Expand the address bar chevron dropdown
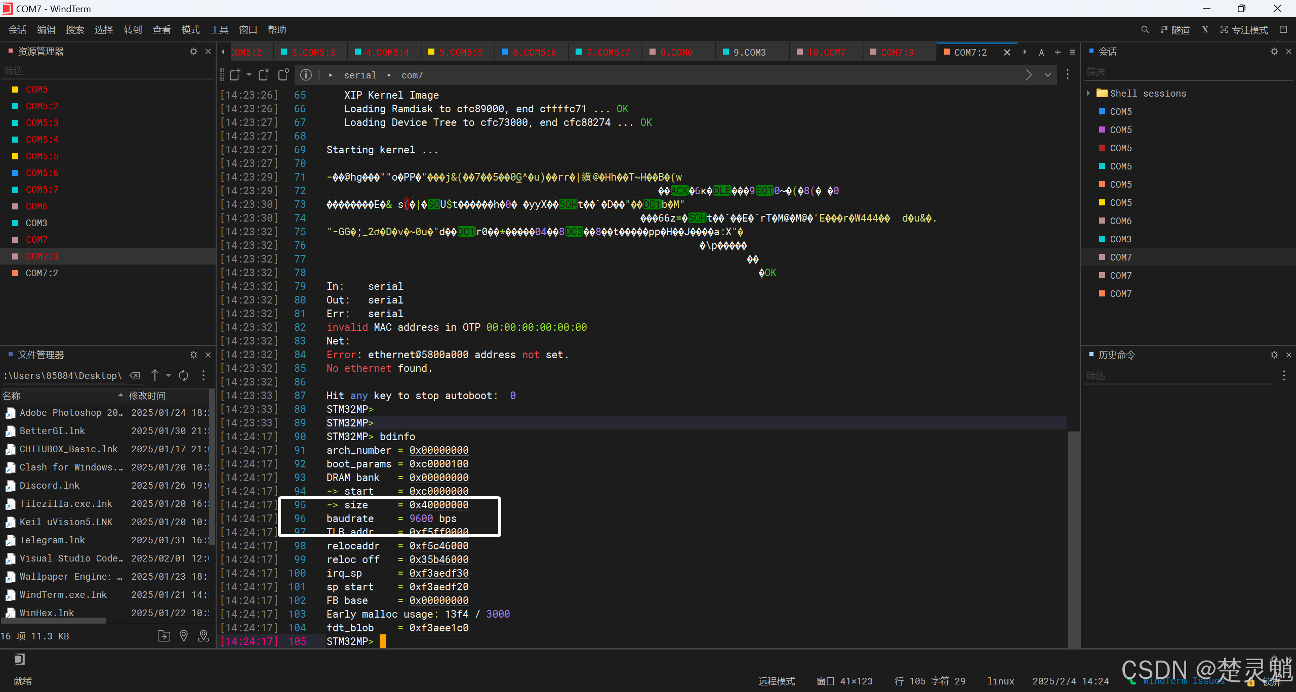The image size is (1296, 692). (1048, 75)
